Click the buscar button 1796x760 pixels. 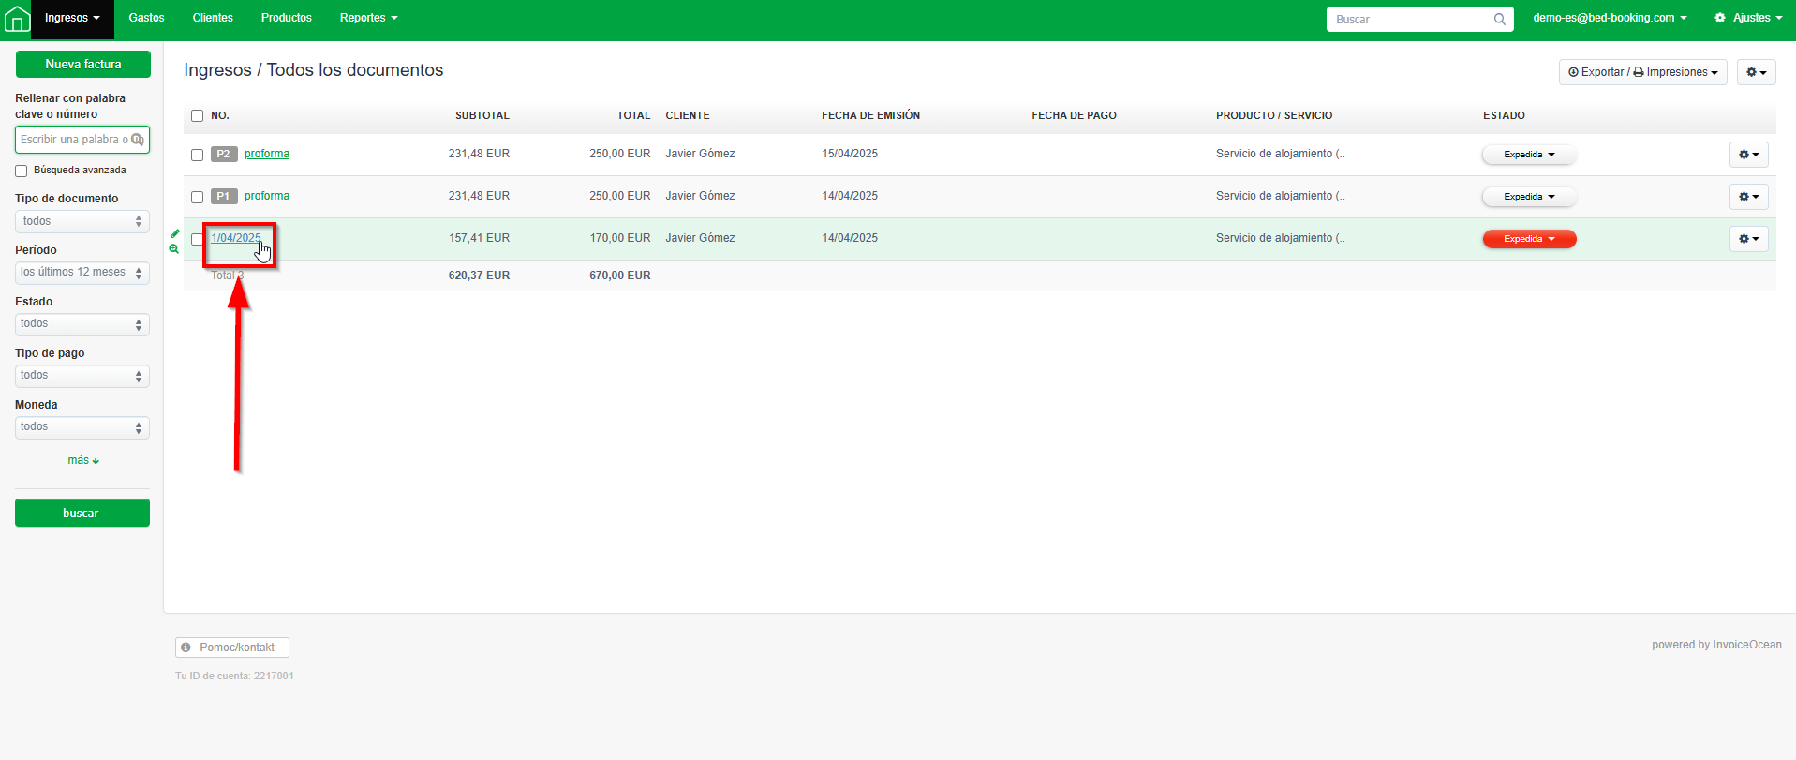pos(82,514)
